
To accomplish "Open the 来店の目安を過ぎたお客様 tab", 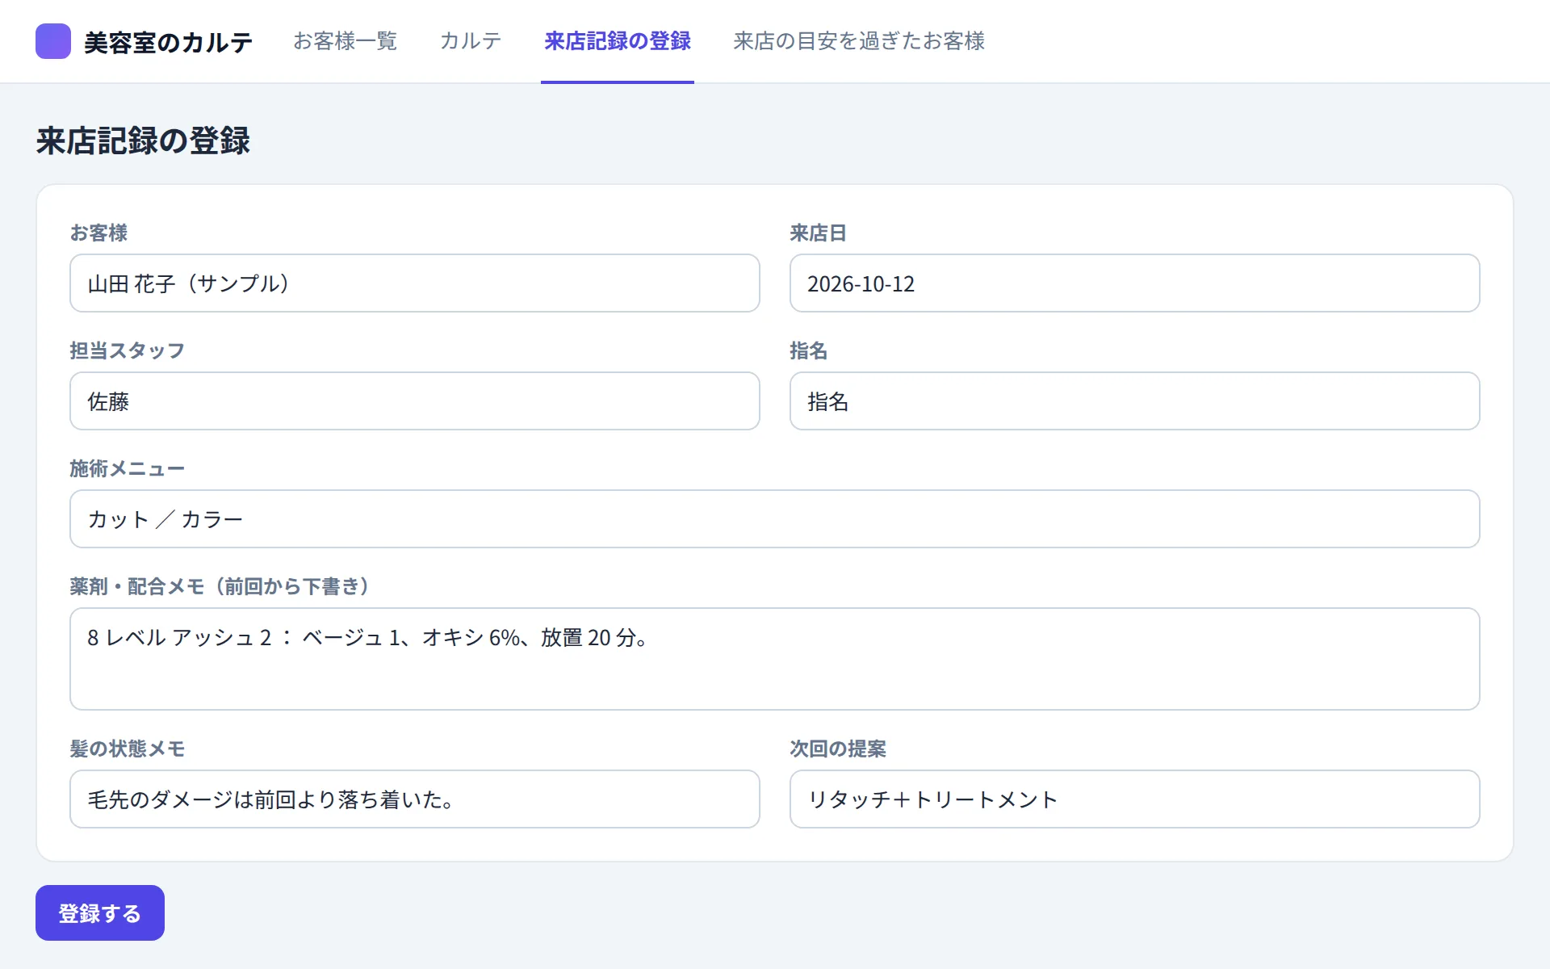I will click(x=859, y=41).
